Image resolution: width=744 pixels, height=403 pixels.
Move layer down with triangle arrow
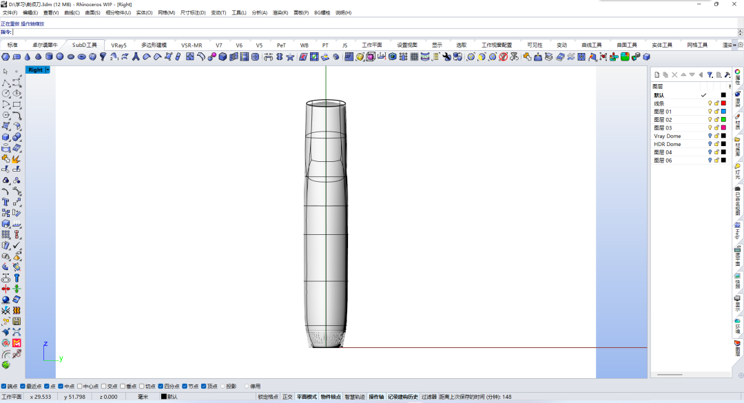click(692, 75)
